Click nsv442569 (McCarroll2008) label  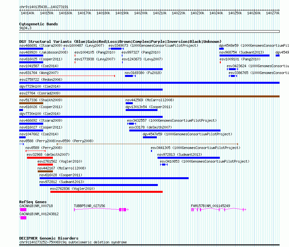tap(150, 100)
